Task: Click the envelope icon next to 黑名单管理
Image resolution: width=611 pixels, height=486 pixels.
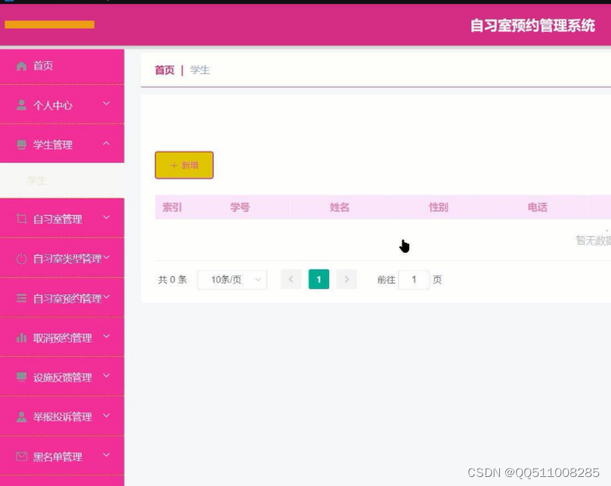Action: tap(23, 457)
